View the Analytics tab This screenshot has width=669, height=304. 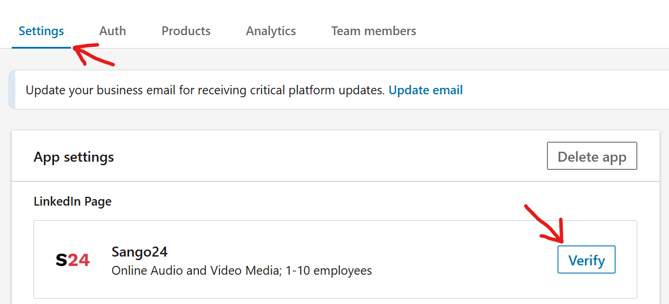[x=271, y=31]
